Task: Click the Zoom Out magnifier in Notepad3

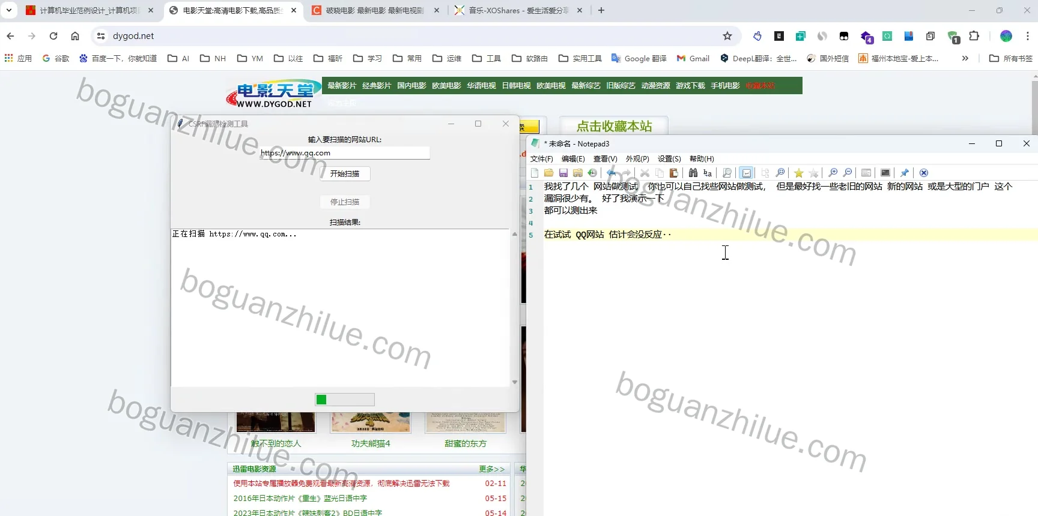Action: click(x=847, y=173)
